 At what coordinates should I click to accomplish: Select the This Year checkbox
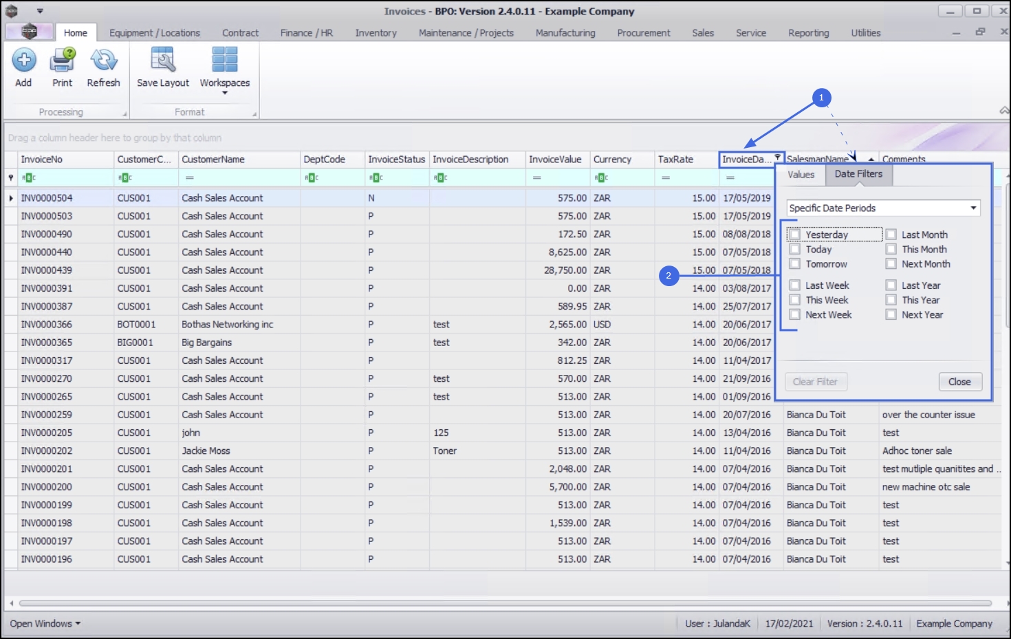click(x=891, y=300)
